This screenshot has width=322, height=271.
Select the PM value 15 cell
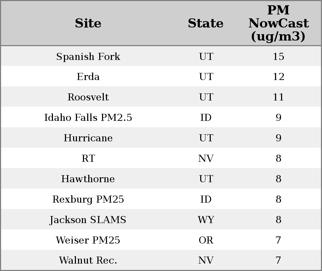pyautogui.click(x=278, y=57)
